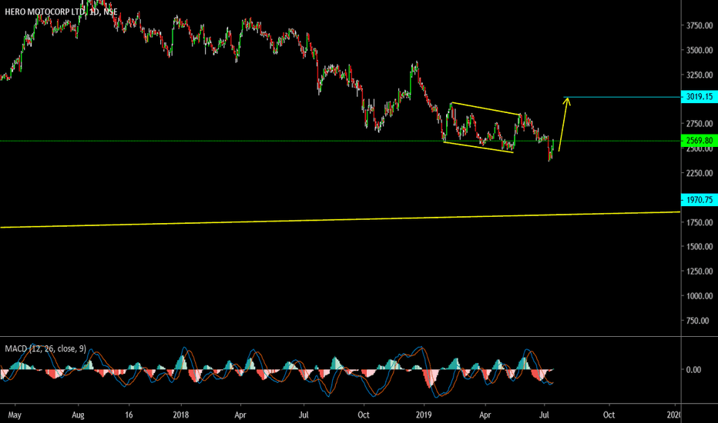Select the 3019.15 target price label
The image size is (718, 423).
(x=700, y=96)
